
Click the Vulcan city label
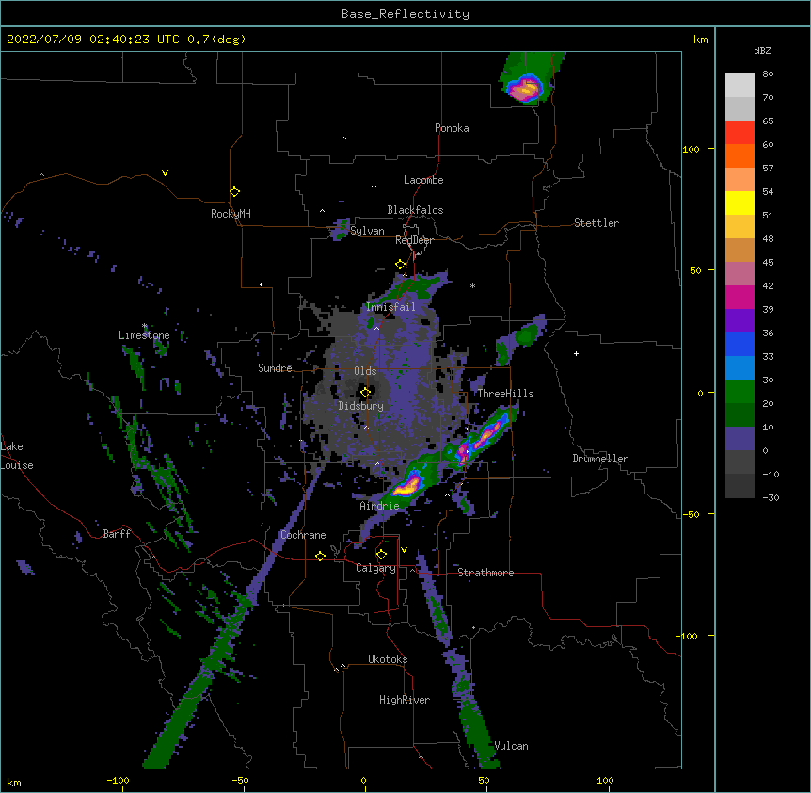(511, 746)
